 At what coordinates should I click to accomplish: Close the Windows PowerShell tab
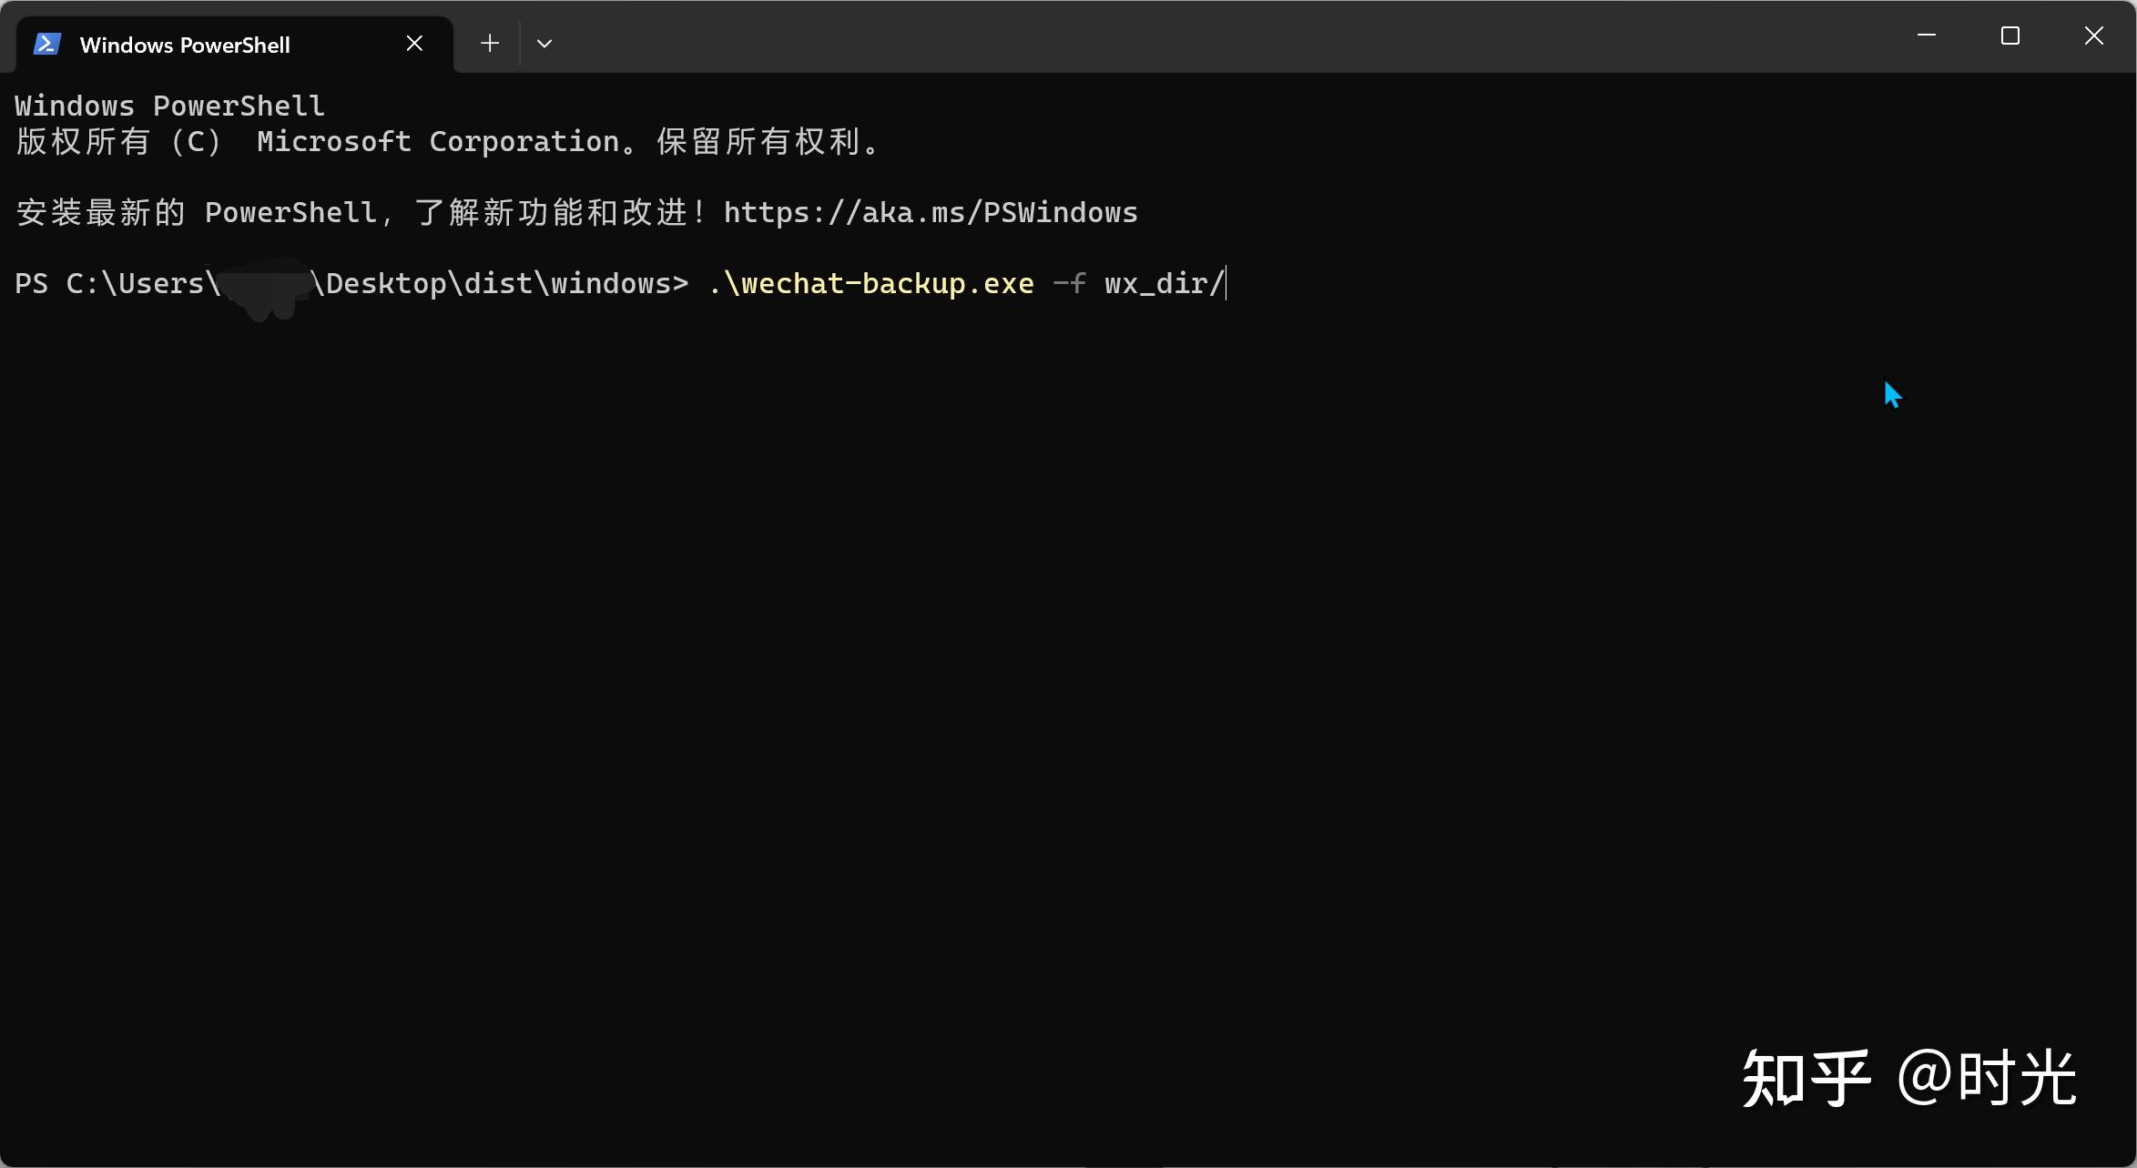(x=414, y=44)
